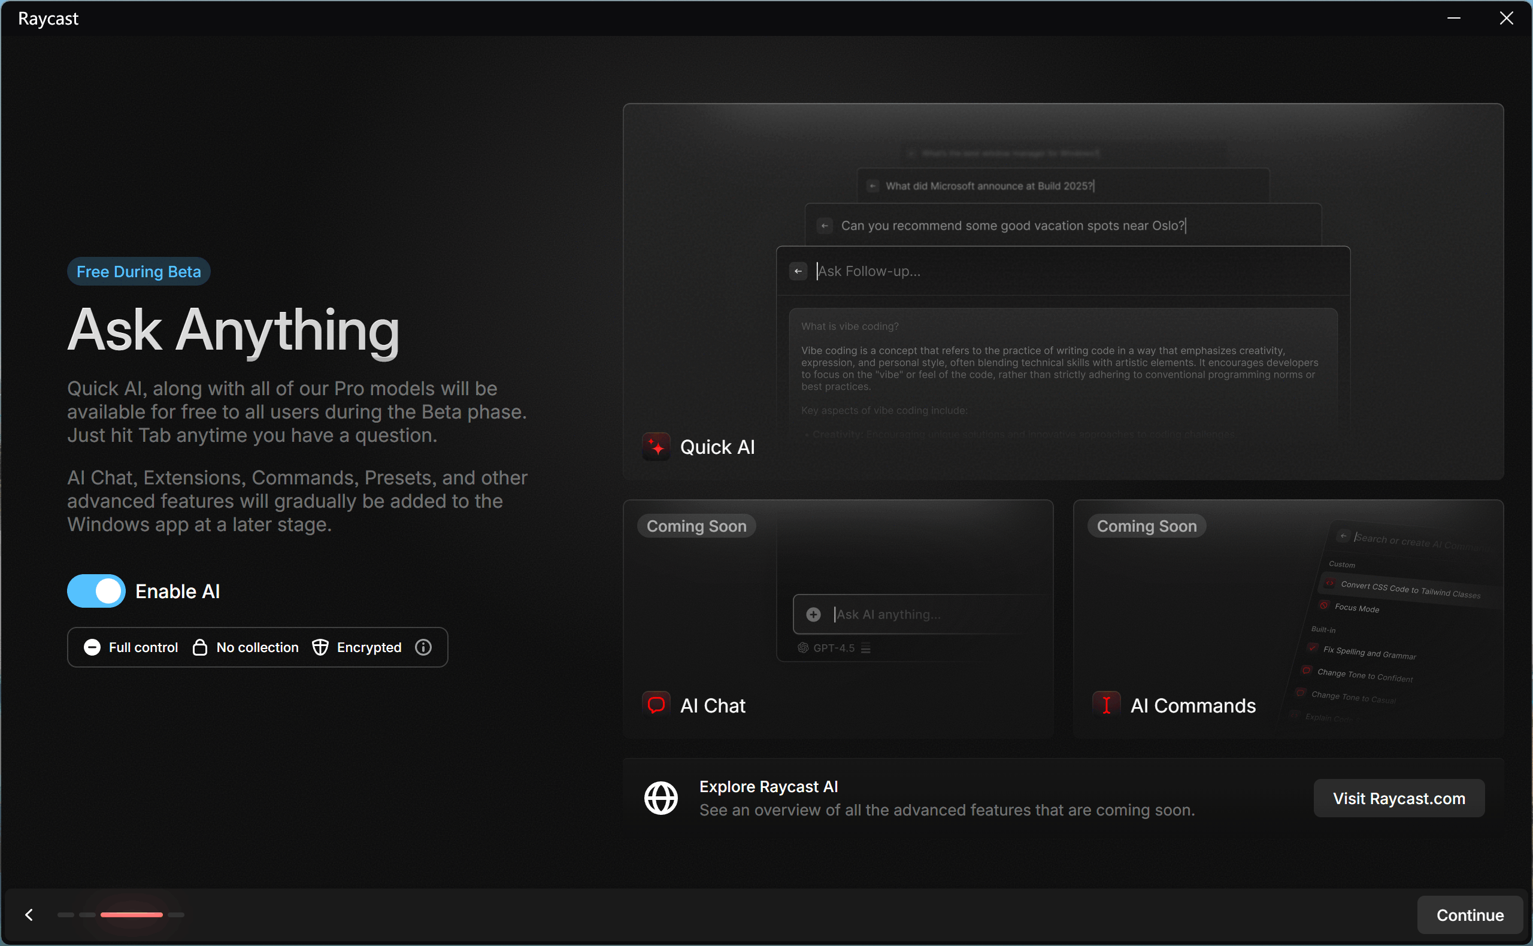Click the first onboarding step dash
The image size is (1533, 946).
[66, 915]
